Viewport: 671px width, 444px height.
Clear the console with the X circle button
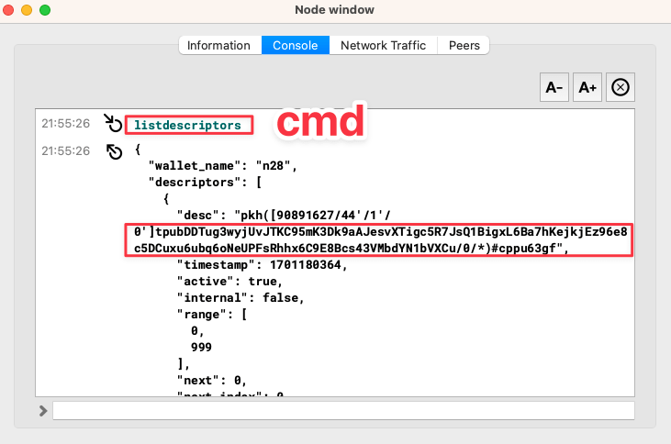coord(621,88)
